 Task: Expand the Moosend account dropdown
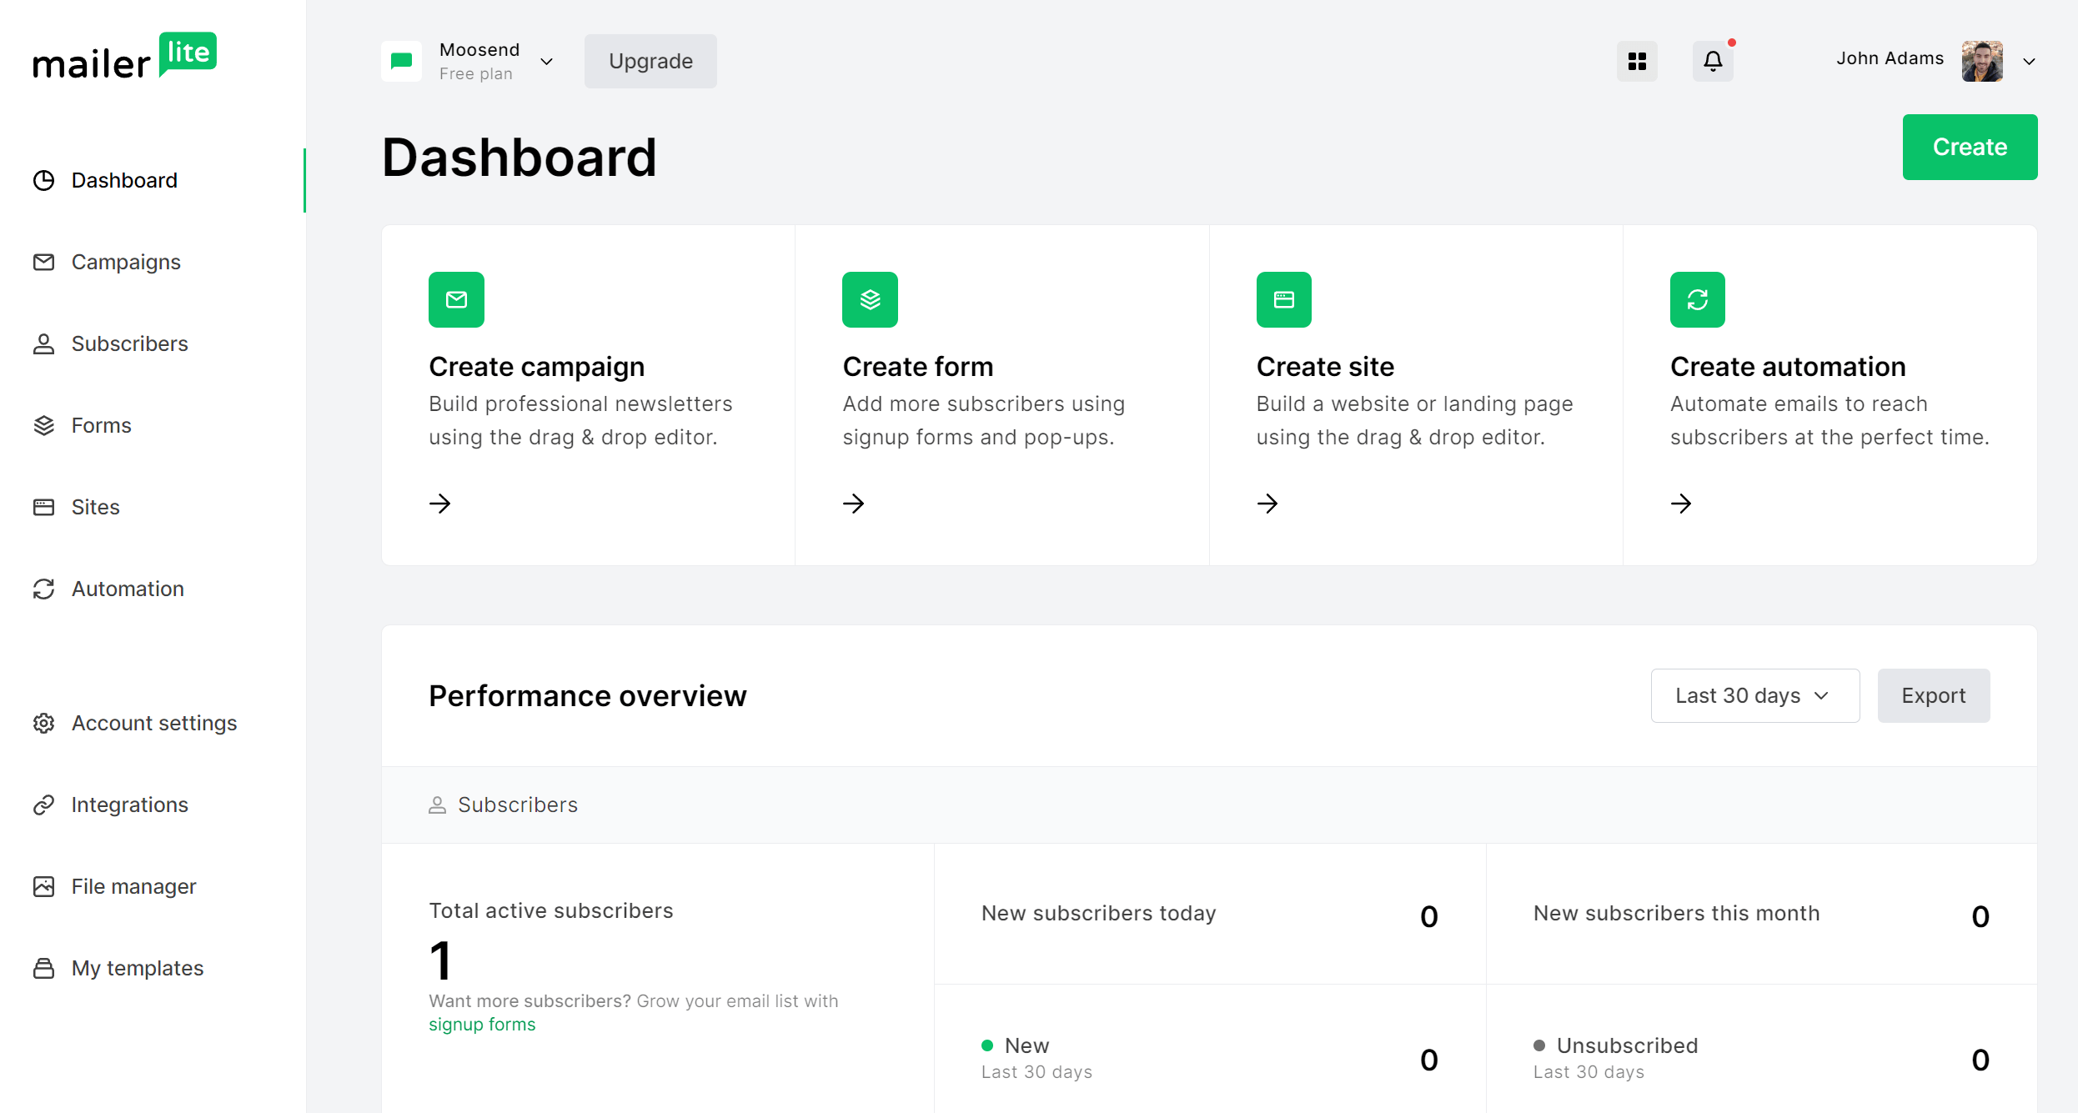pyautogui.click(x=545, y=61)
